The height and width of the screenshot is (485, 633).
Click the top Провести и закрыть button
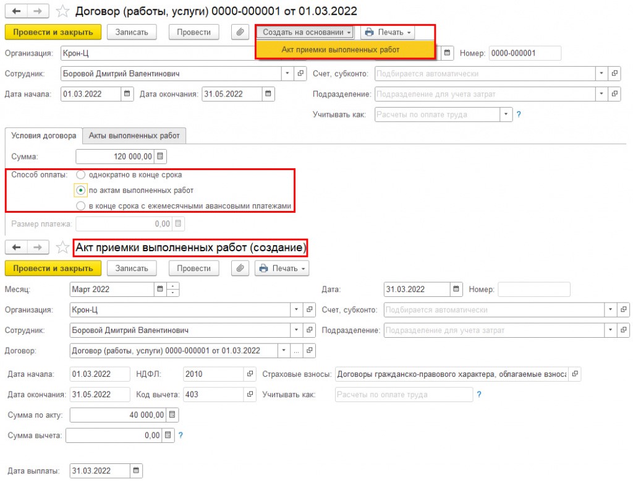(53, 32)
